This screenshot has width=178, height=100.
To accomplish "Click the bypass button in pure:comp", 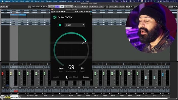I will coord(86,77).
